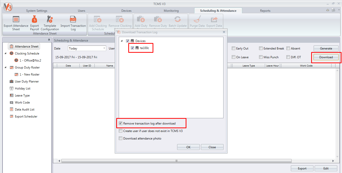Click the Work Code column header

[306, 66]
